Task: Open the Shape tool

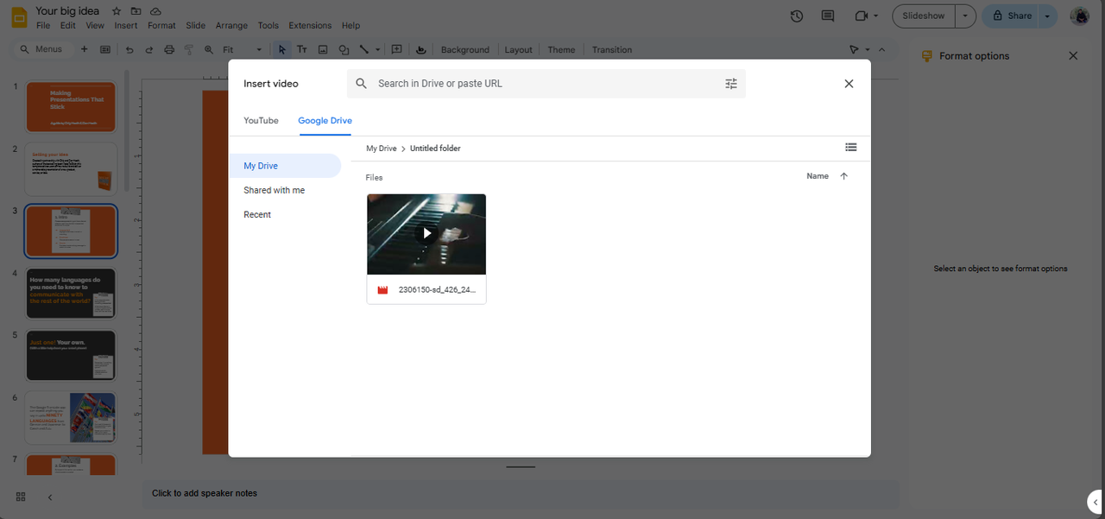Action: point(344,50)
